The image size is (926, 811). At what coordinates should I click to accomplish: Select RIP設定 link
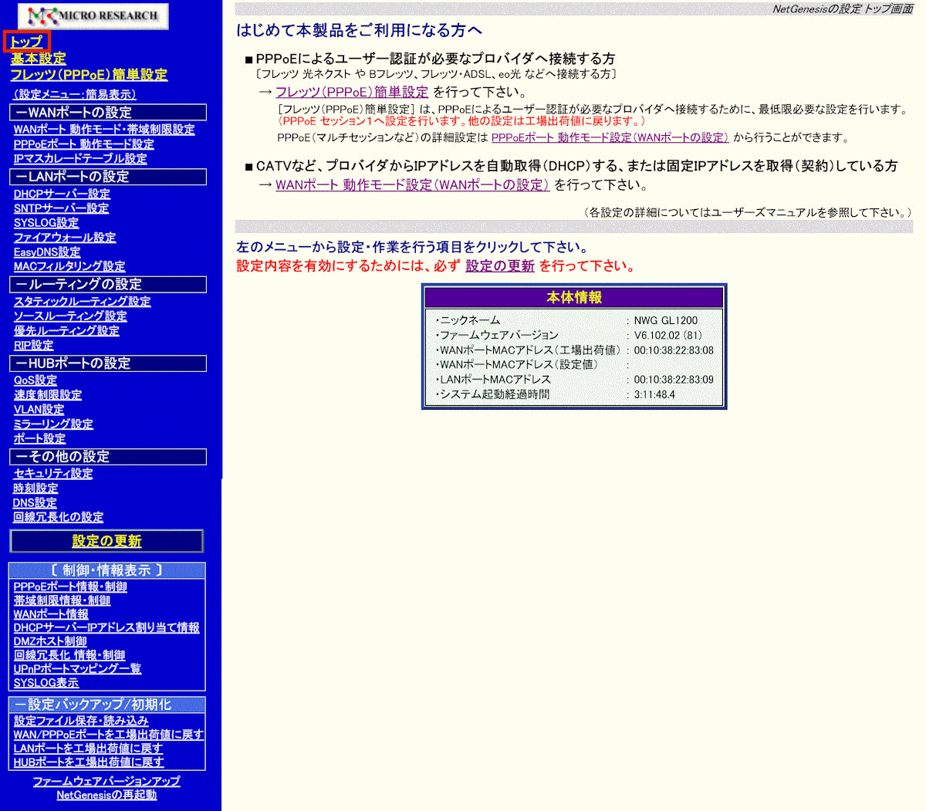[x=34, y=346]
